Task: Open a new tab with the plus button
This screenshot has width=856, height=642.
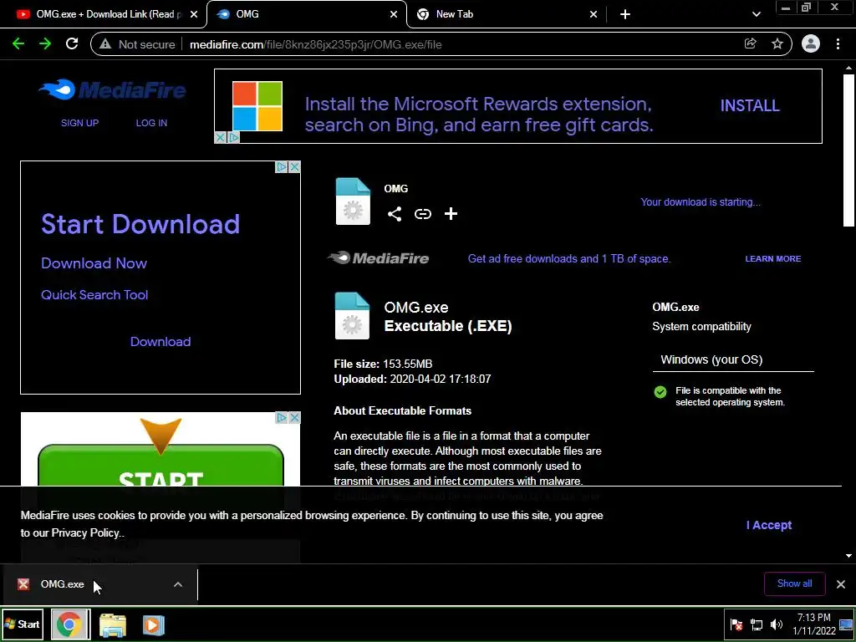Action: [625, 14]
